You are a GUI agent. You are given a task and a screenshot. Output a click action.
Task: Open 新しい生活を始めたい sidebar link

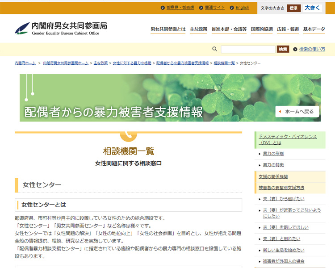click(284, 250)
